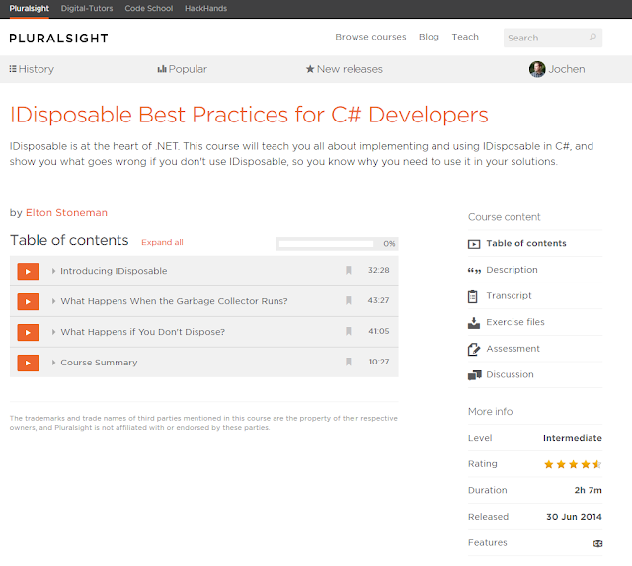Click the Course Summary title
This screenshot has width=632, height=566.
99,363
